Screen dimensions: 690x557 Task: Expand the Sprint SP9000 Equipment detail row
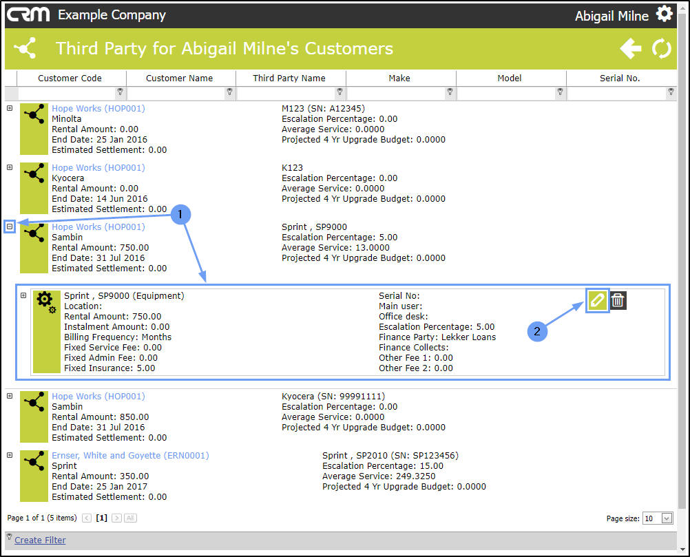(x=24, y=295)
